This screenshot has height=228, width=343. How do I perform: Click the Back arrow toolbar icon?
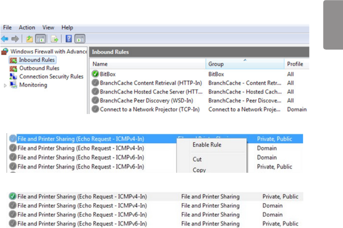tap(5, 39)
